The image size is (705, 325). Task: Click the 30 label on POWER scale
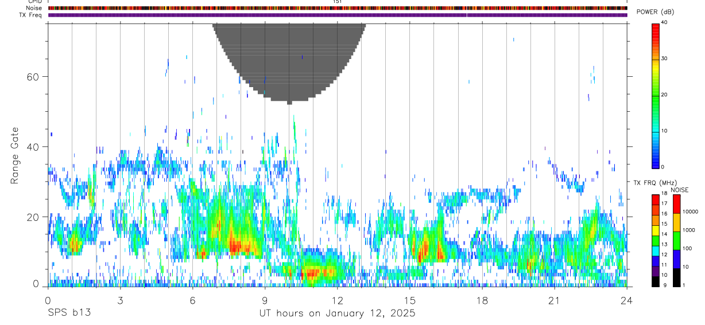pyautogui.click(x=664, y=58)
